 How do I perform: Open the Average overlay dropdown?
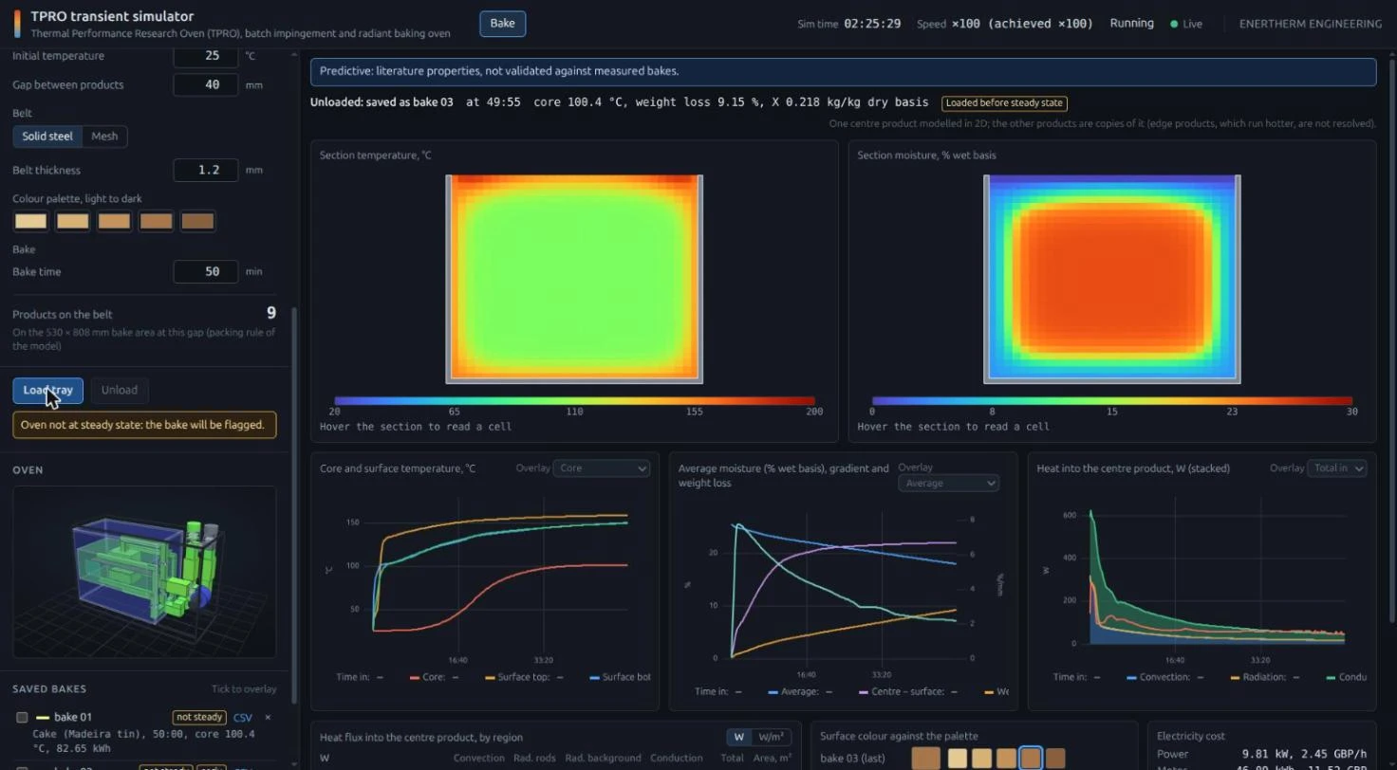(949, 484)
